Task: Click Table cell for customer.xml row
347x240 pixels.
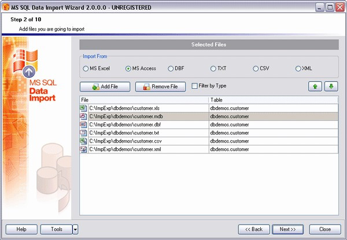Action: pos(274,149)
